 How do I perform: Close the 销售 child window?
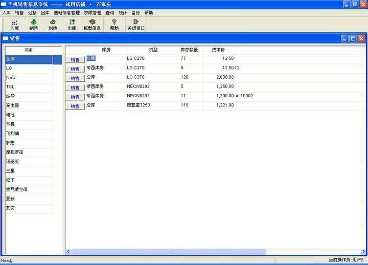(361, 38)
